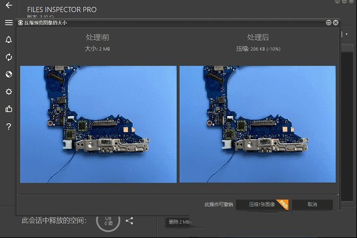357x238 pixels.
Task: Click the freed space circular indicator
Action: coord(108,220)
